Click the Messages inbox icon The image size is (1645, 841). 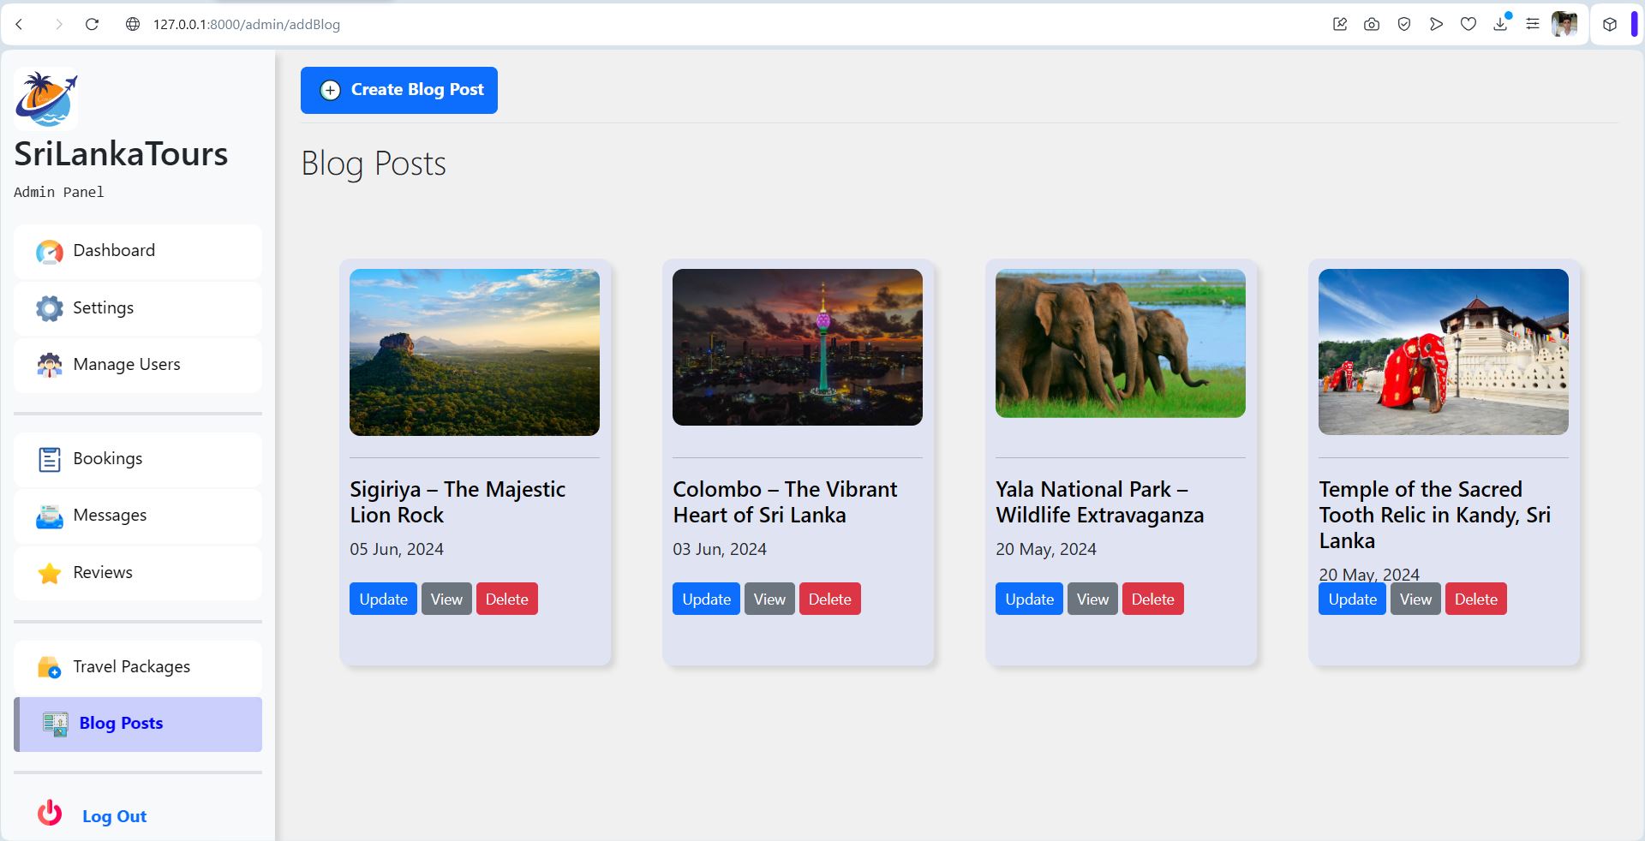click(50, 516)
